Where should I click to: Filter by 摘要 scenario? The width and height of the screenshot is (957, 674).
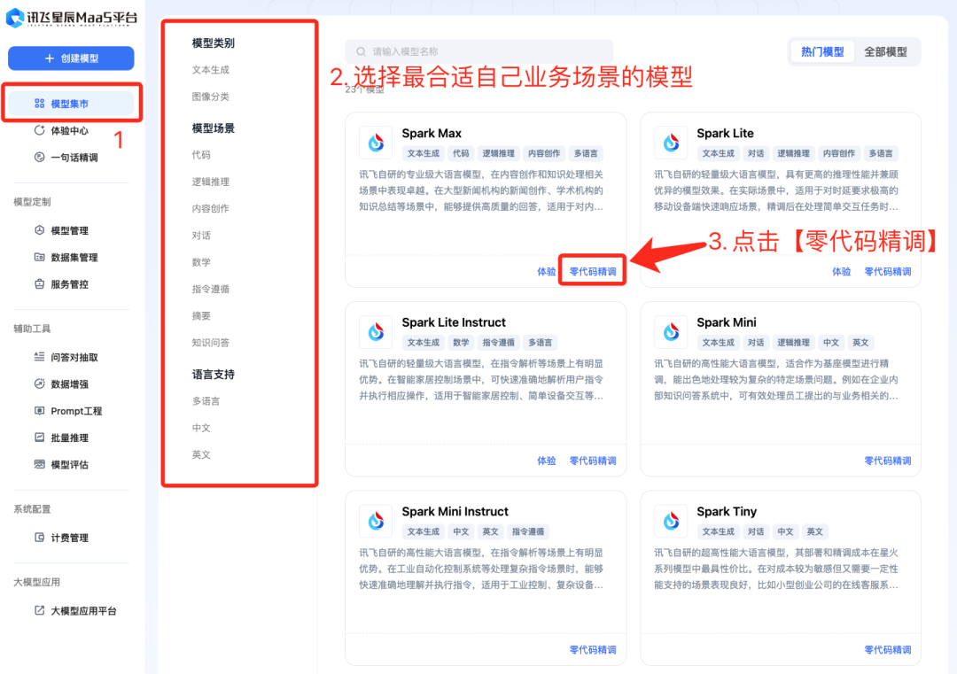[201, 316]
